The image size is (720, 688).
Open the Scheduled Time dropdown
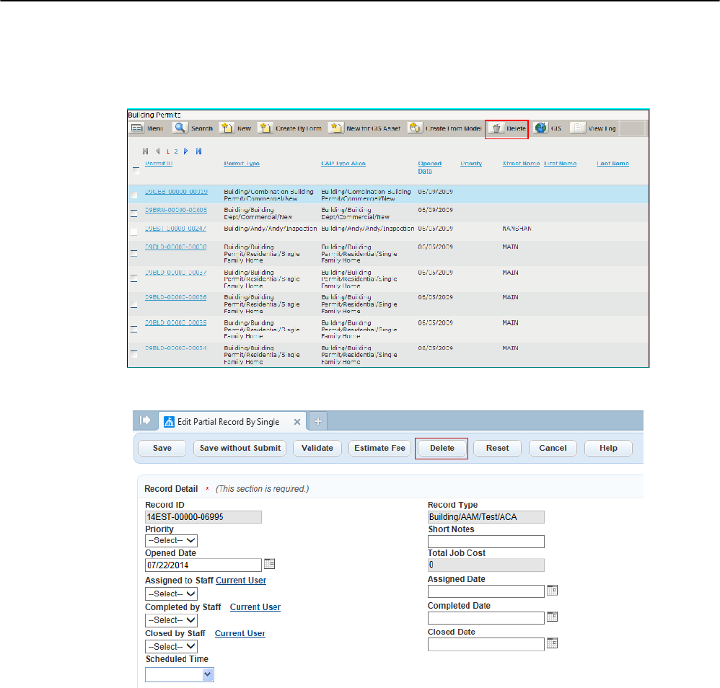pos(180,674)
